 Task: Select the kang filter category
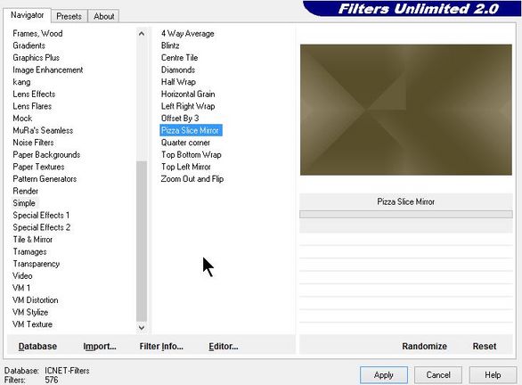[21, 82]
